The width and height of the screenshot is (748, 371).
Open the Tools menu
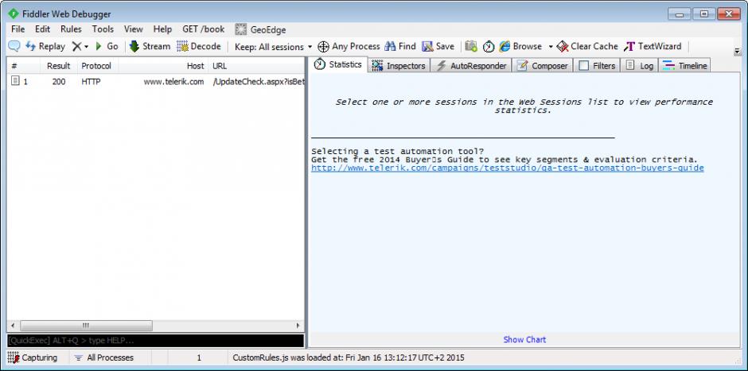(x=103, y=29)
